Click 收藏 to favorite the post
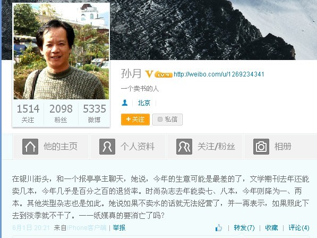Viewport: 317px width, 238px height. coord(271,228)
